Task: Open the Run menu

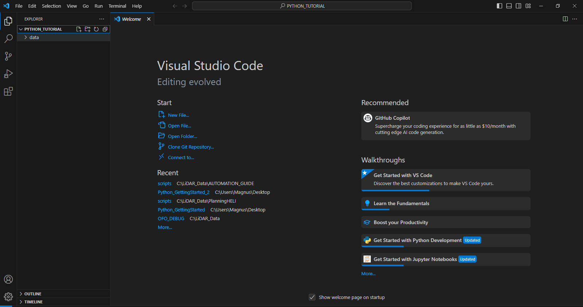Action: pyautogui.click(x=98, y=6)
